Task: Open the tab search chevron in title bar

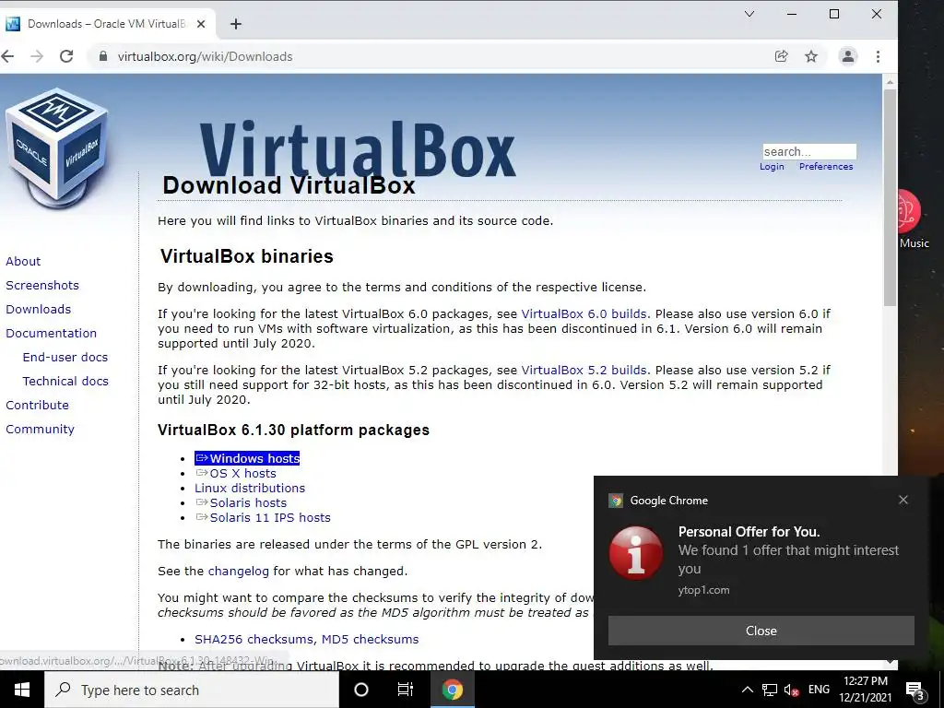Action: (749, 14)
